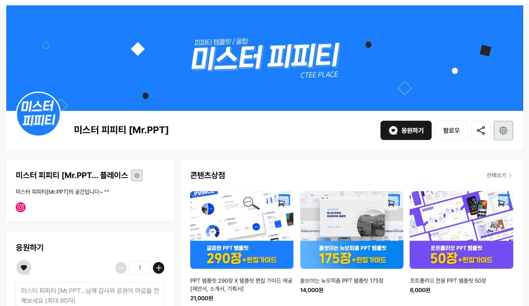Click the 미스터 피피티 blue banner image
This screenshot has height=306, width=529.
[x=265, y=58]
